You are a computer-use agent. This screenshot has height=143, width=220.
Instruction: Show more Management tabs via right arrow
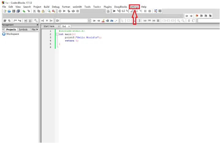(37, 30)
